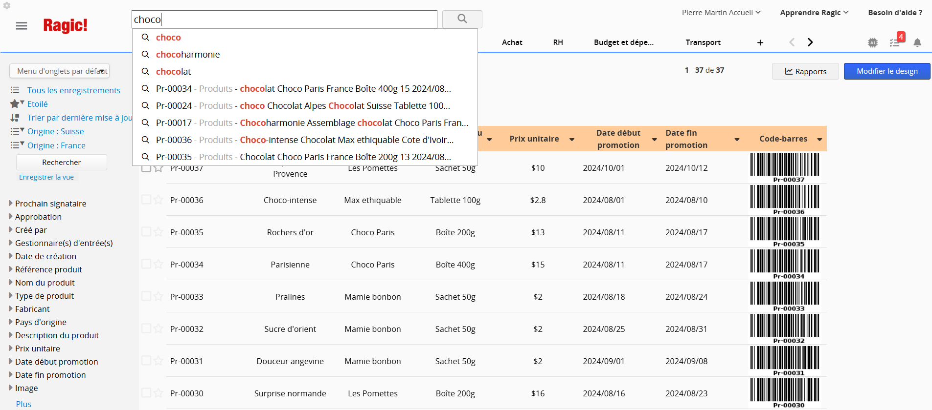Star the Pr-00036 record
The width and height of the screenshot is (932, 410).
point(159,200)
